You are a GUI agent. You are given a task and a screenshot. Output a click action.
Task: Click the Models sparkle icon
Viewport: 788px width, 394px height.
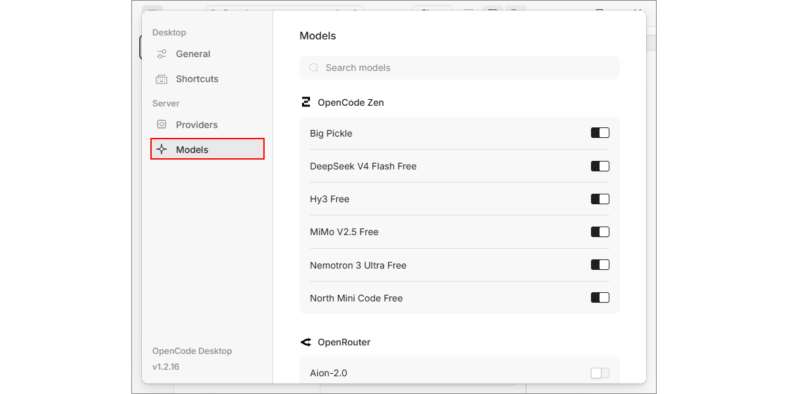[x=162, y=150]
